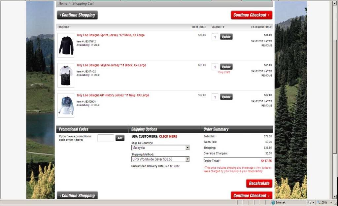The height and width of the screenshot is (206, 338).
Task: Focus the promotional code input field
Action: pos(106,138)
